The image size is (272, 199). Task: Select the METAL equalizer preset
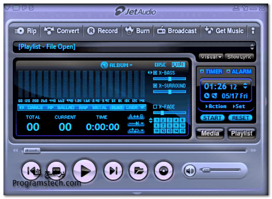click(x=100, y=107)
